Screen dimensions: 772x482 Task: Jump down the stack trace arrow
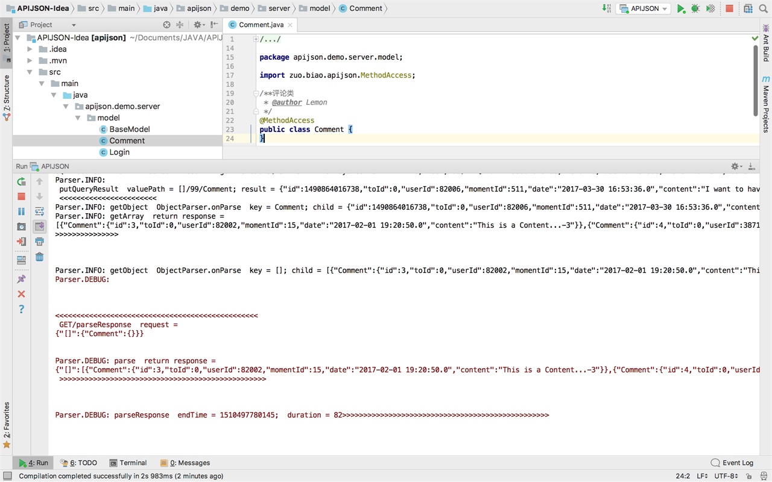coord(40,196)
